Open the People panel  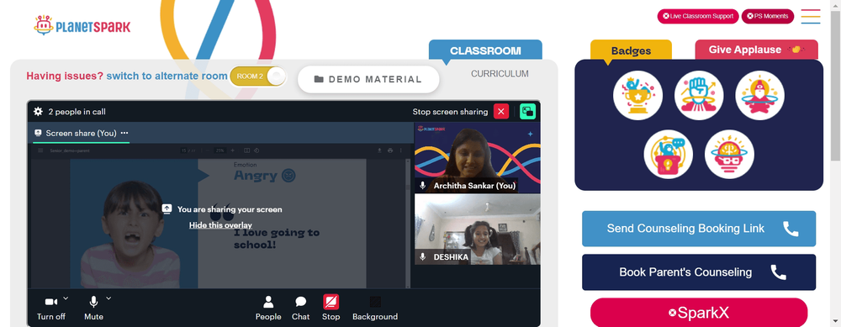268,308
